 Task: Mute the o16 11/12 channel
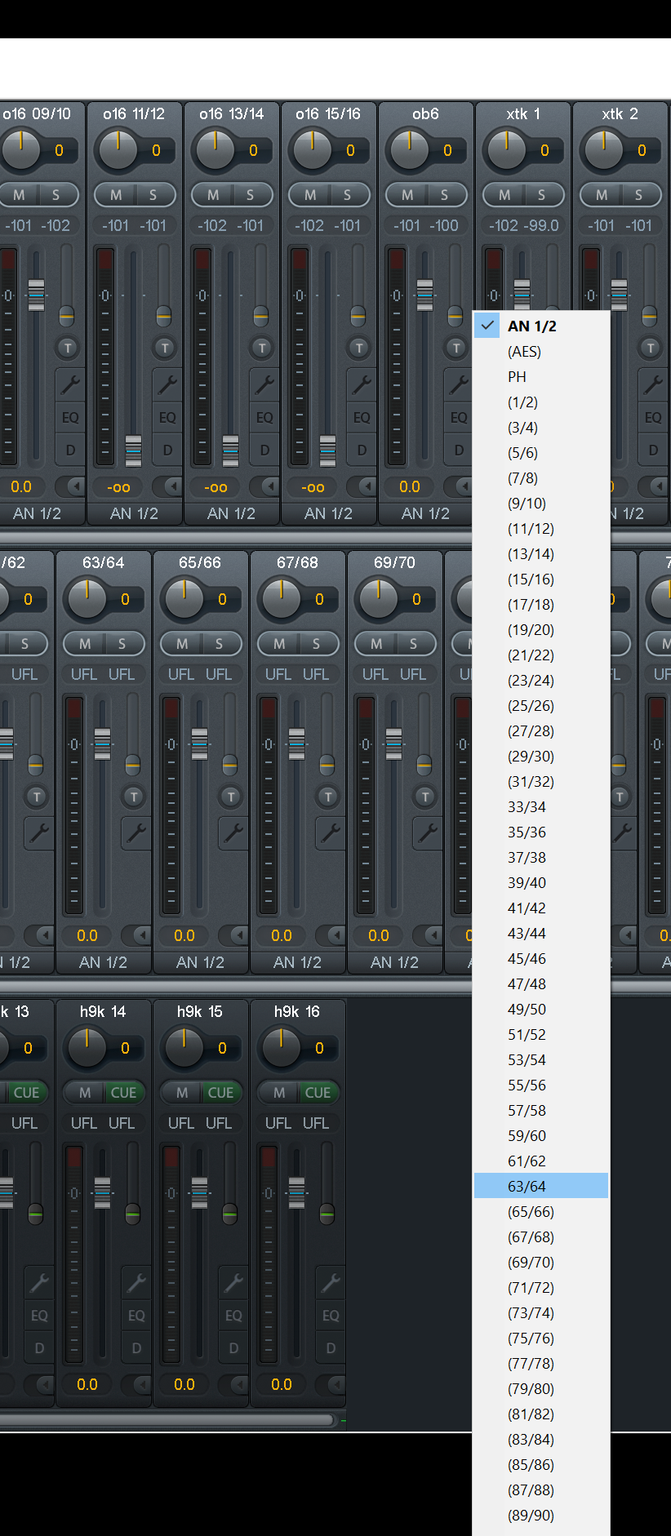click(115, 195)
